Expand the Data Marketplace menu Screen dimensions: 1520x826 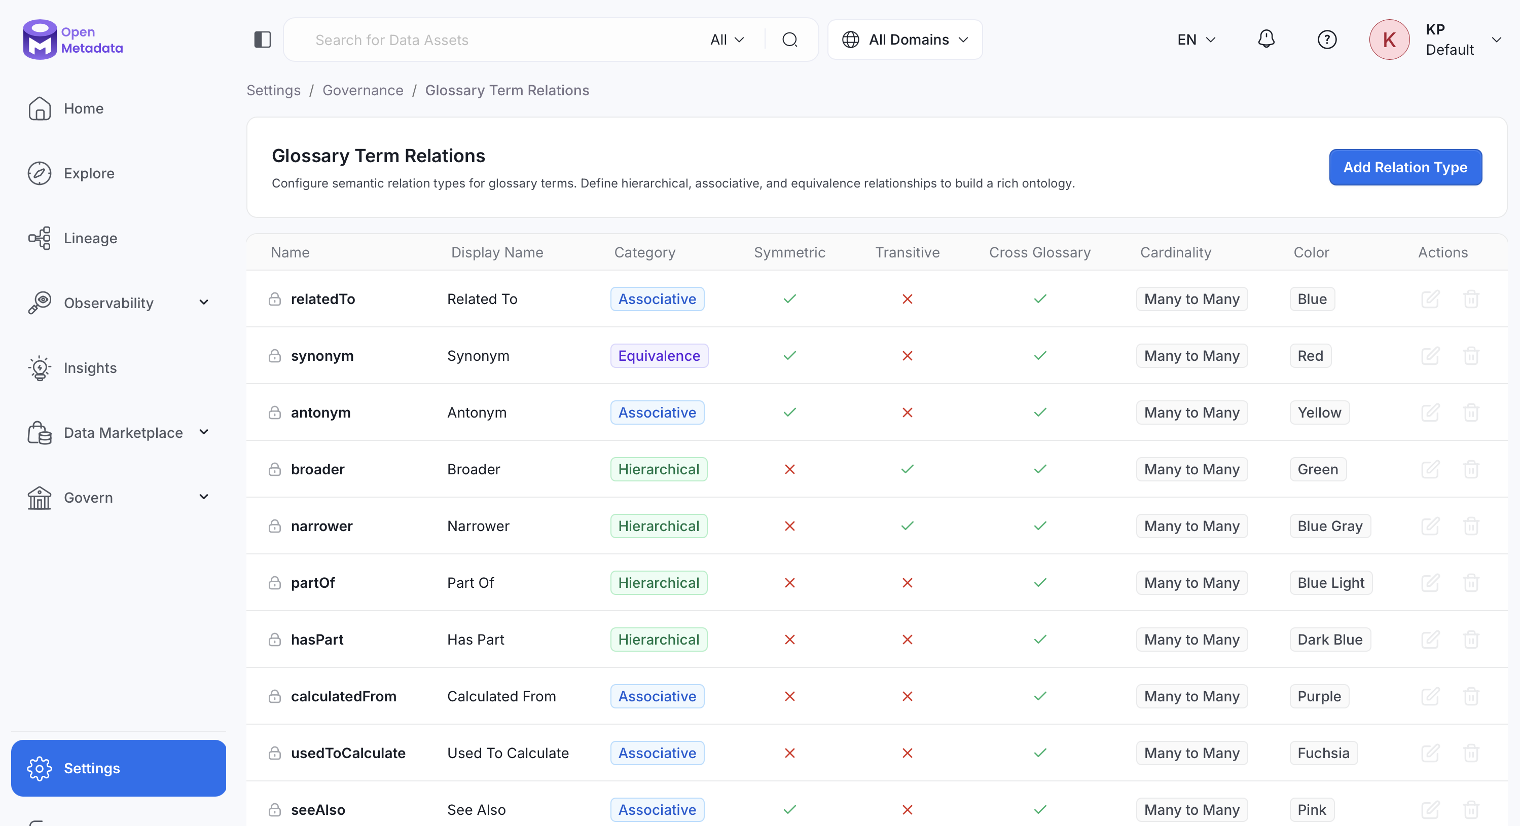coord(204,432)
